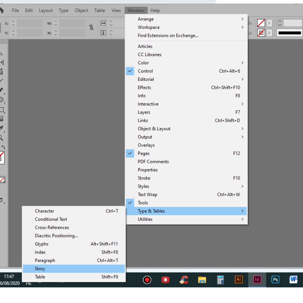Uncheck the Tools panel menu item
Viewport: 303px width, 303px height.
(x=186, y=203)
